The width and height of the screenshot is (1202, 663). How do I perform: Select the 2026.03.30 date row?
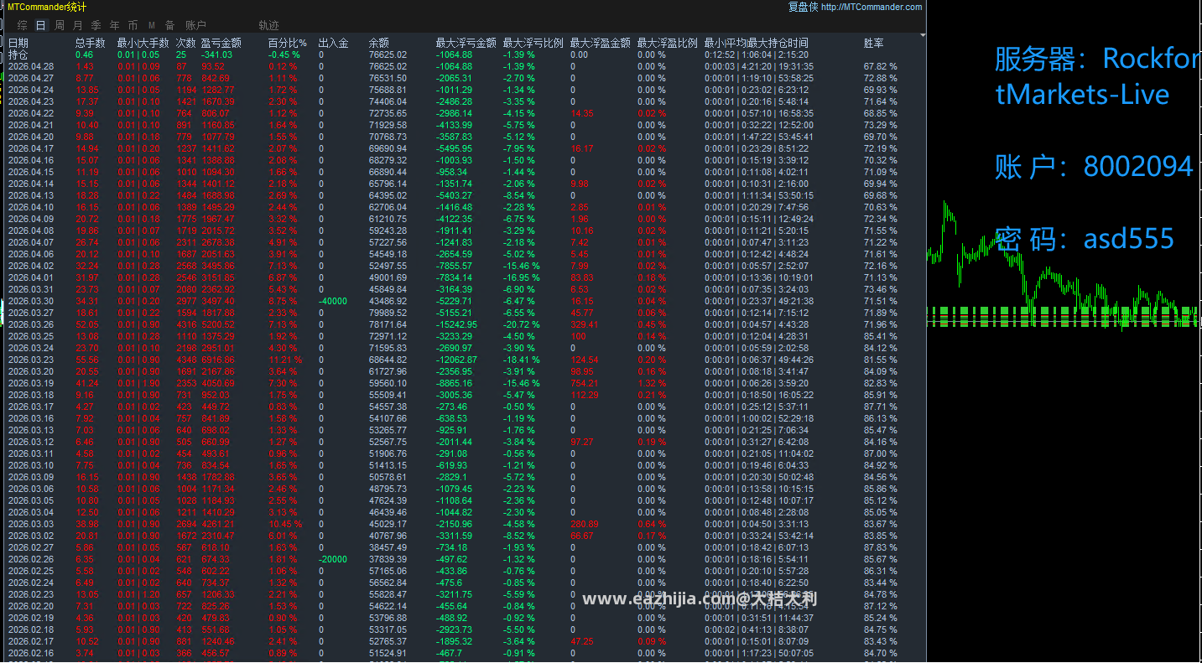pyautogui.click(x=31, y=301)
